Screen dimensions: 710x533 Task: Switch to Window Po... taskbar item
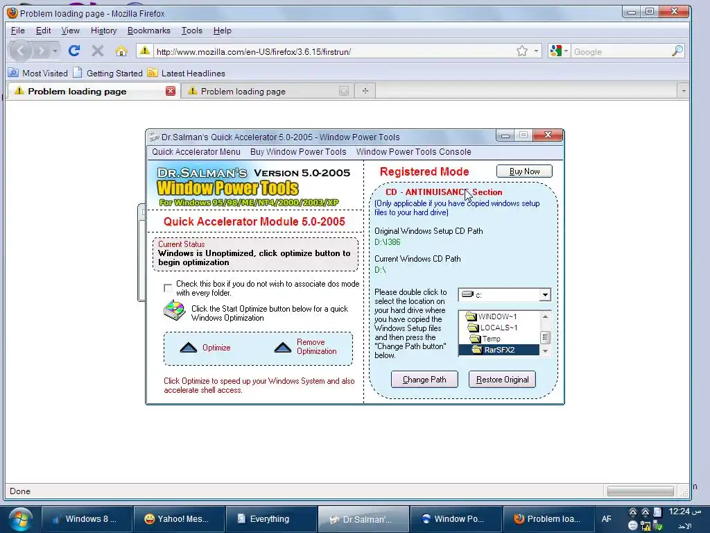tap(456, 519)
